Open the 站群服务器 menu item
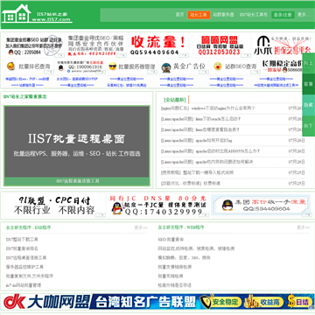 tap(223, 15)
